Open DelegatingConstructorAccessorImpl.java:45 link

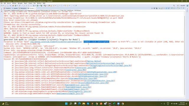pyautogui.click(x=110, y=65)
